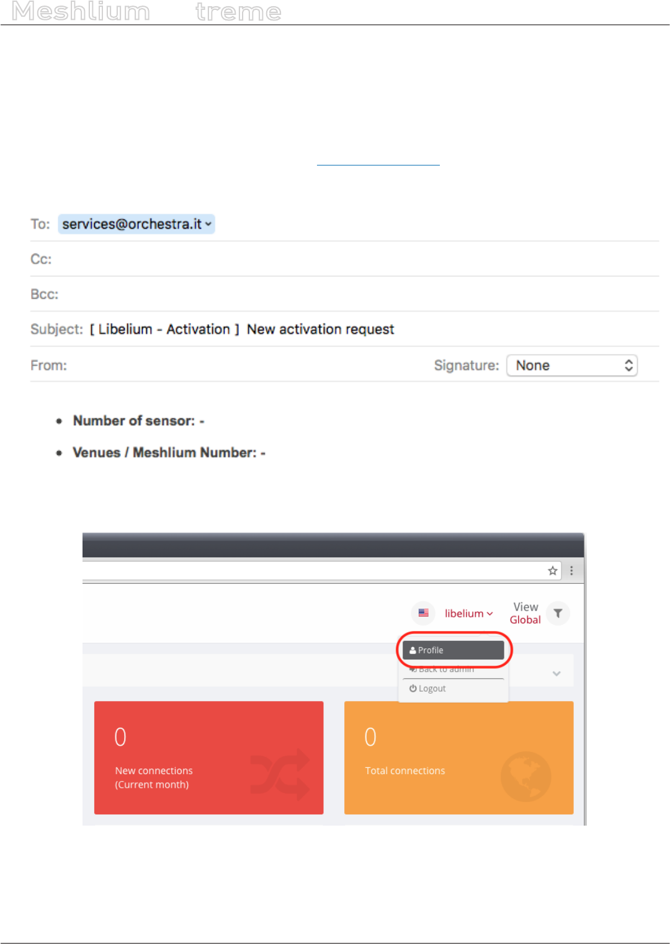Click the Cc field

tap(344, 259)
